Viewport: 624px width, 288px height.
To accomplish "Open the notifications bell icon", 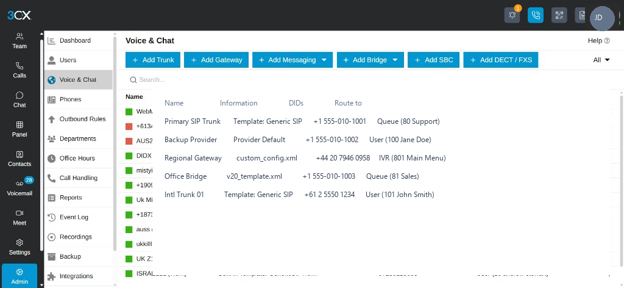I will 512,15.
